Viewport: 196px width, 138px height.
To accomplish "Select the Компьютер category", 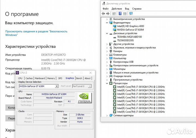I will coord(120,58).
